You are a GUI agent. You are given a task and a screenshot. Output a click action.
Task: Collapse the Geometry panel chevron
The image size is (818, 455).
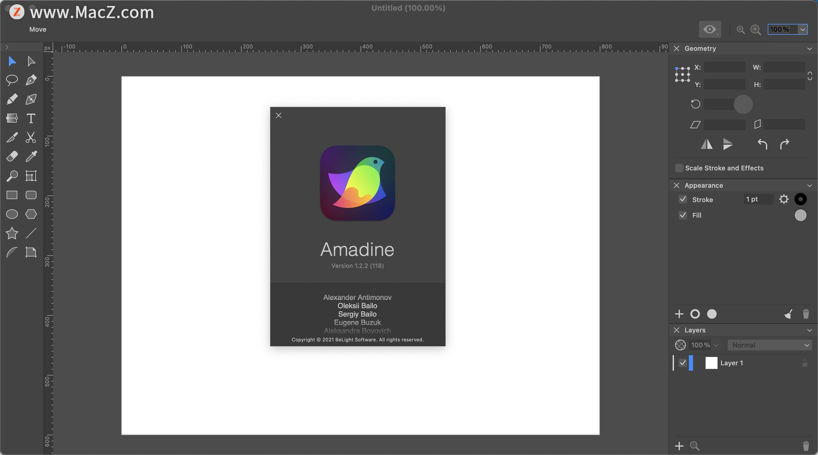click(809, 49)
